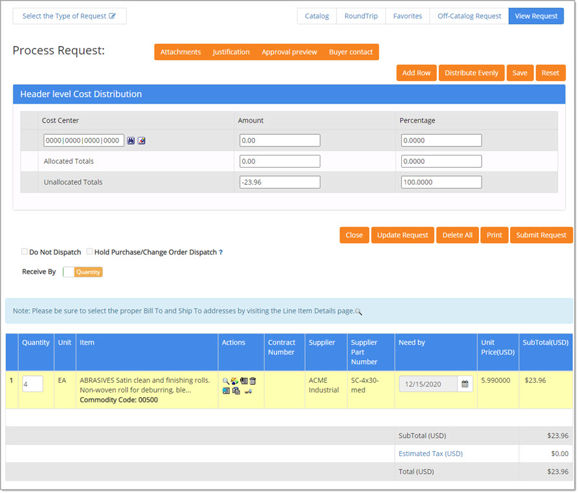Click the magnifier icon in line Actions
This screenshot has height=493, width=578.
(226, 381)
